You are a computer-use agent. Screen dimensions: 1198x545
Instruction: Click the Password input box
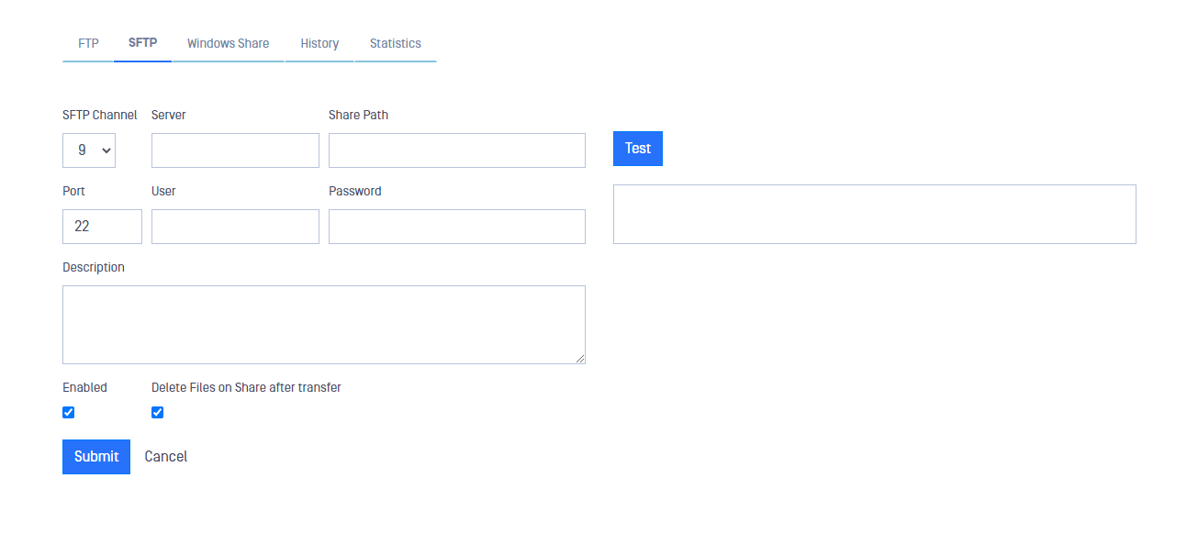coord(457,227)
